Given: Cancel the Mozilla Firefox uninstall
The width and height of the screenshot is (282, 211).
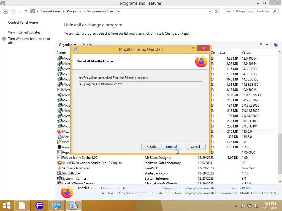Looking at the screenshot, I should (196, 147).
